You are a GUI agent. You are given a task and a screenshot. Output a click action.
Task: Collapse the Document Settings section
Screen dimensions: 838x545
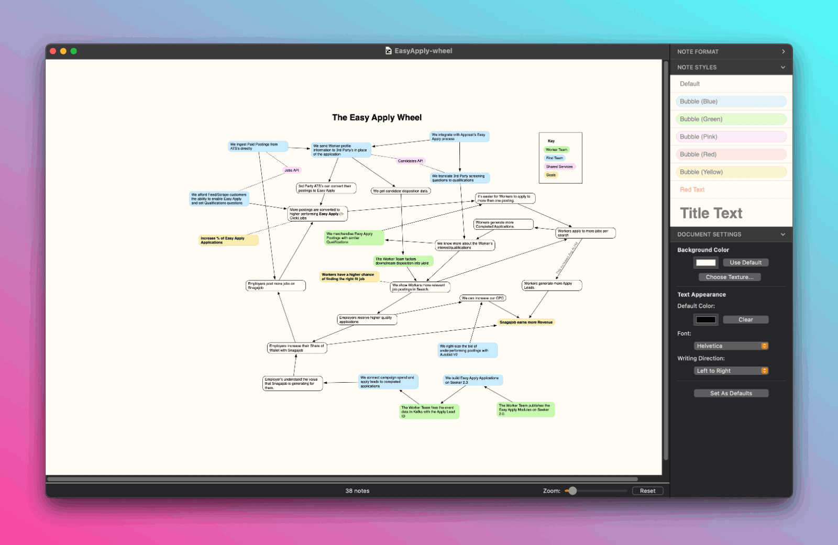pyautogui.click(x=783, y=235)
